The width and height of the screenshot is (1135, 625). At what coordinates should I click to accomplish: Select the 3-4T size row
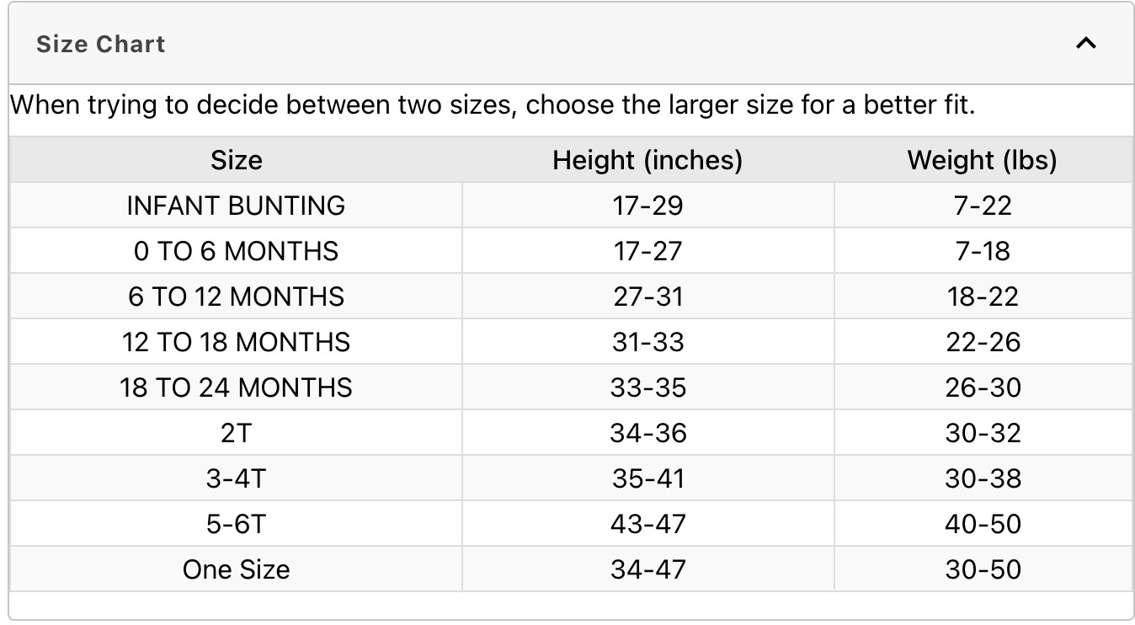236,478
